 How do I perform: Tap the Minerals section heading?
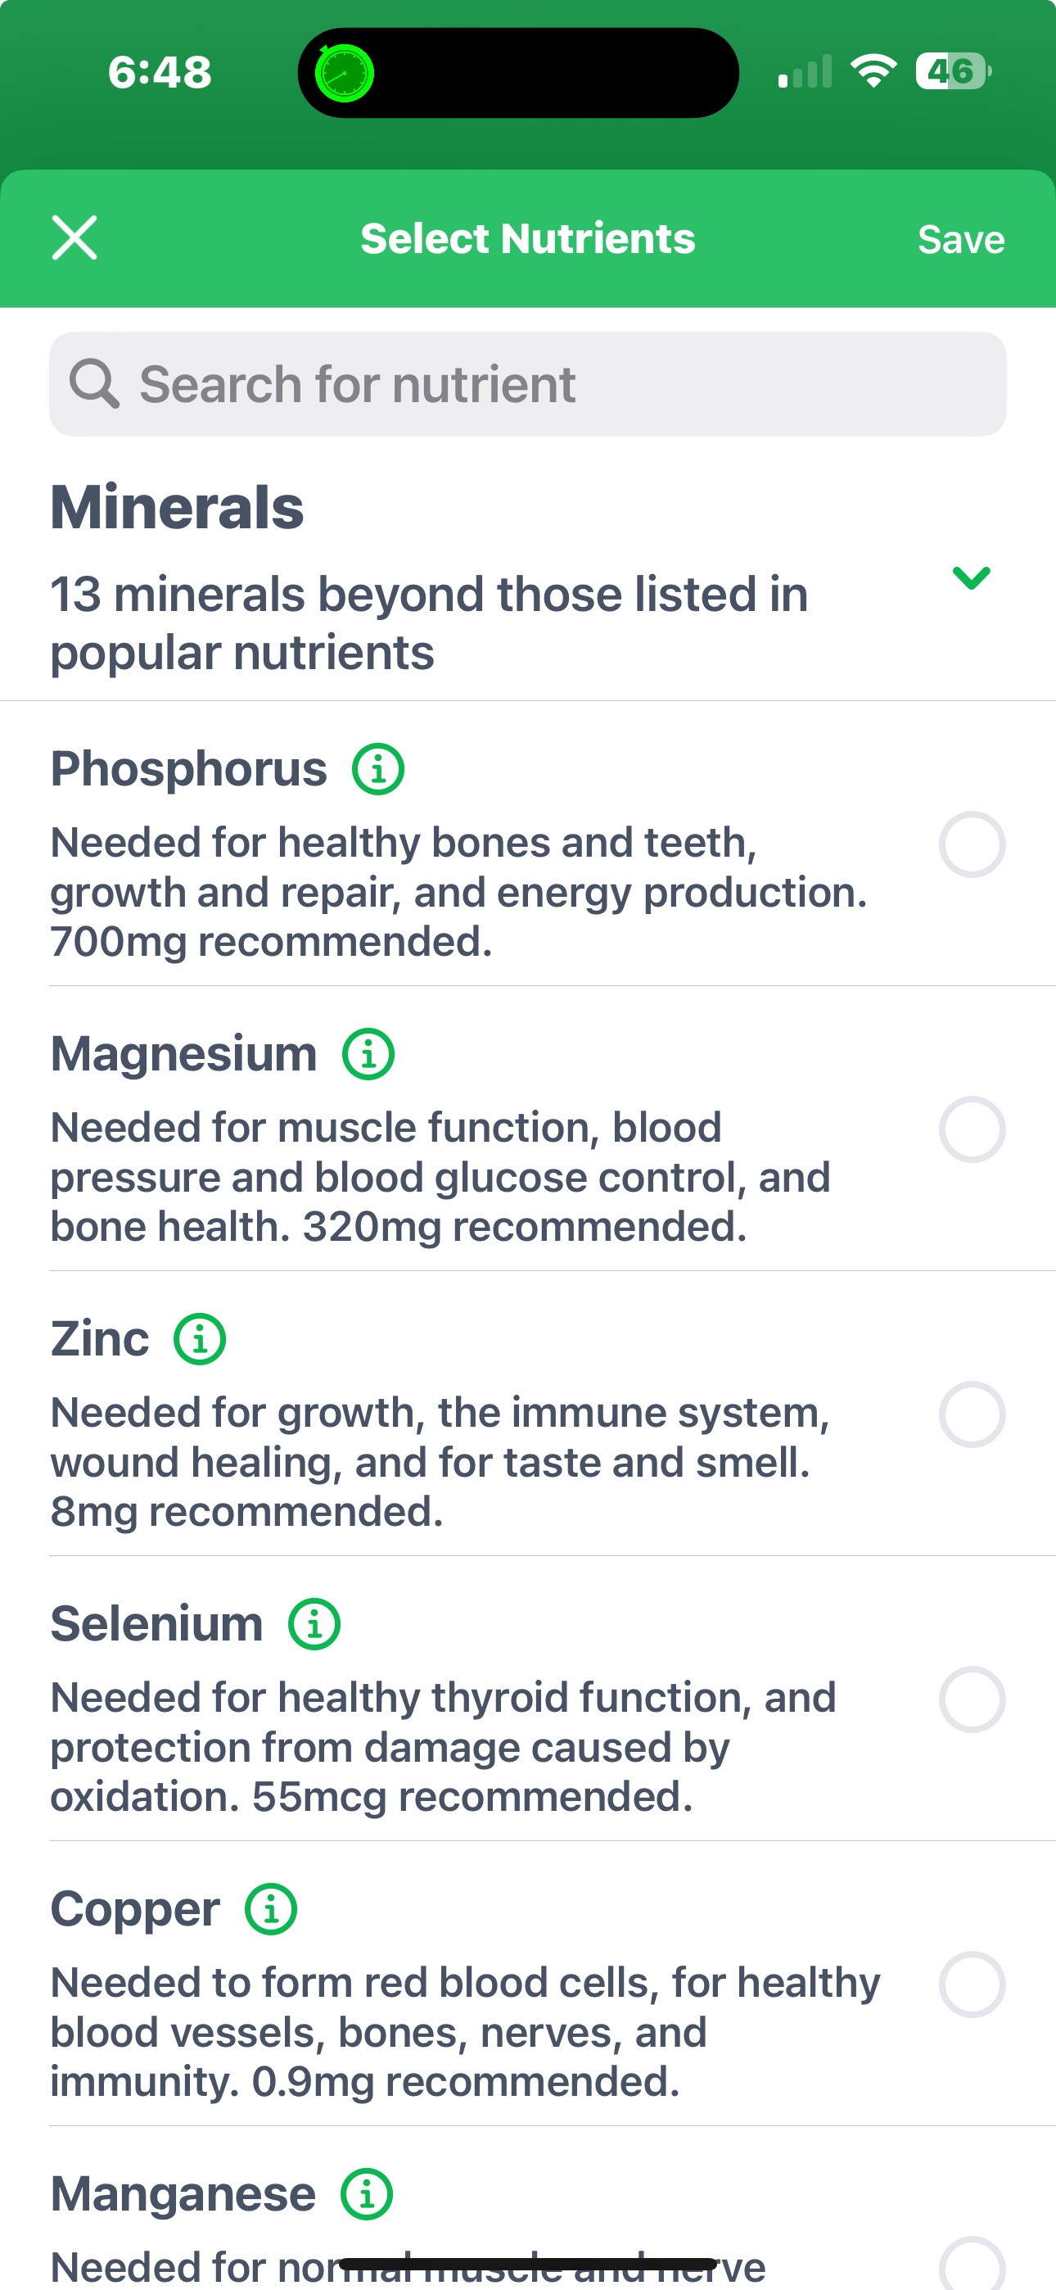point(177,508)
